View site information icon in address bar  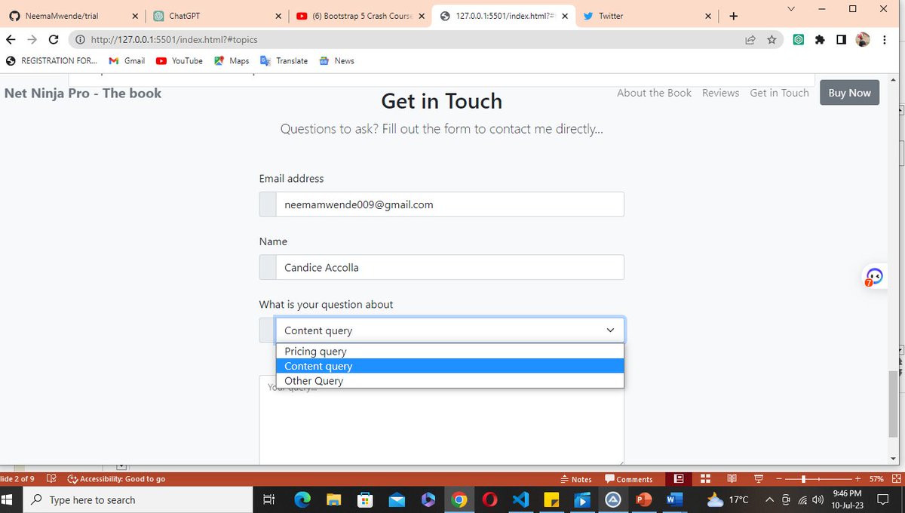80,40
